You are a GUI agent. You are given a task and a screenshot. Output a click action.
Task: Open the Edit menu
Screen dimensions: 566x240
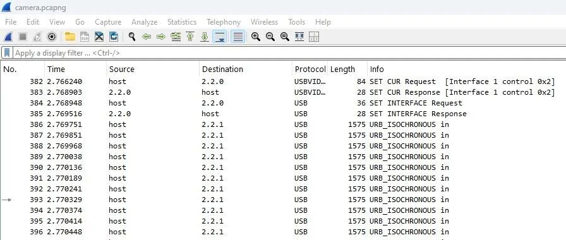[x=33, y=22]
